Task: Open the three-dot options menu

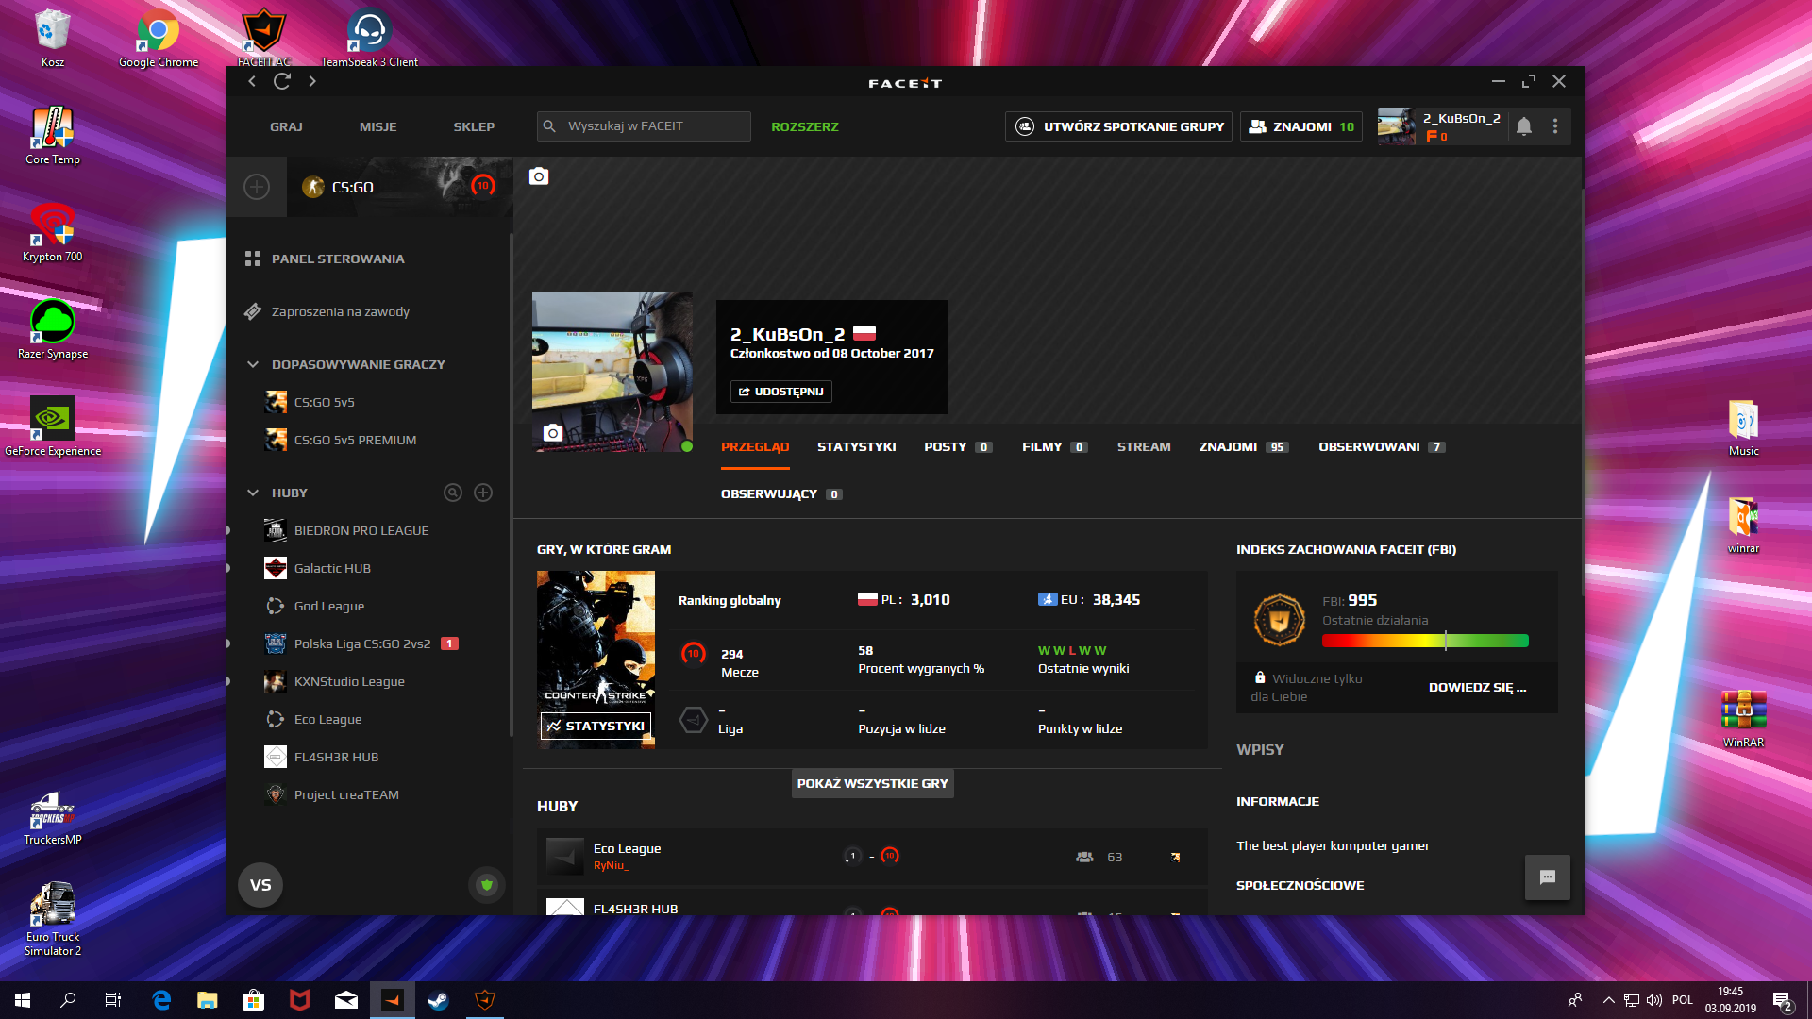Action: pyautogui.click(x=1555, y=126)
